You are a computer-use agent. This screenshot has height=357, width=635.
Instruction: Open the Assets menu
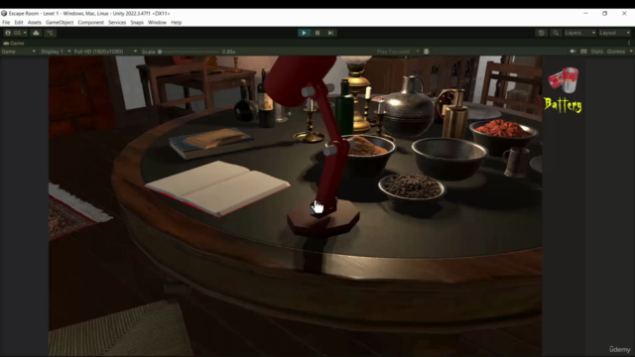coord(35,22)
